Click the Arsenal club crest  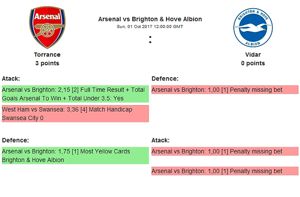[47, 27]
